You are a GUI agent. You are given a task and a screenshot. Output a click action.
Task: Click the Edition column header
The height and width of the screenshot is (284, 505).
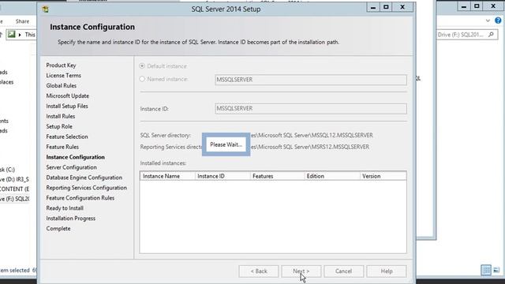[332, 176]
